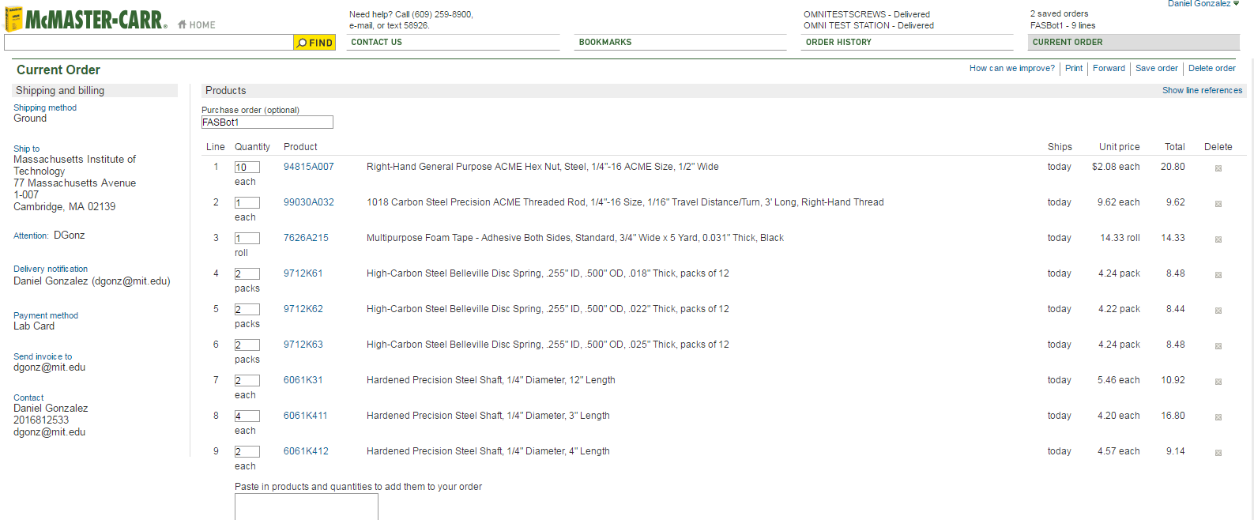The width and height of the screenshot is (1254, 520).
Task: Click the yellow FIND search button
Action: tap(314, 43)
